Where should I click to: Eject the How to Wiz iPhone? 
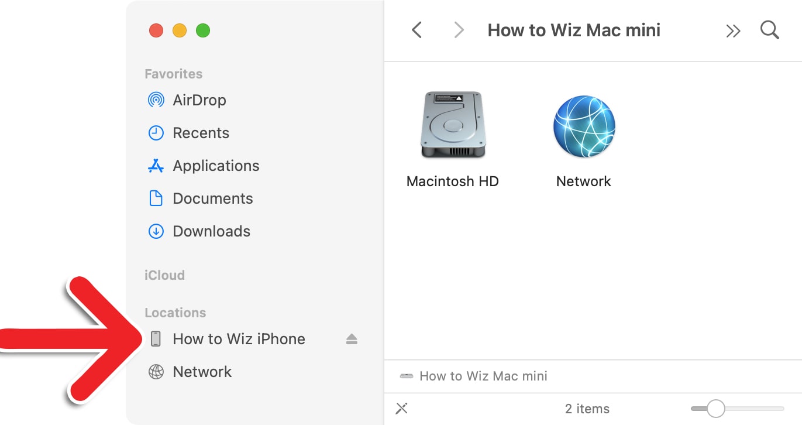(x=352, y=339)
